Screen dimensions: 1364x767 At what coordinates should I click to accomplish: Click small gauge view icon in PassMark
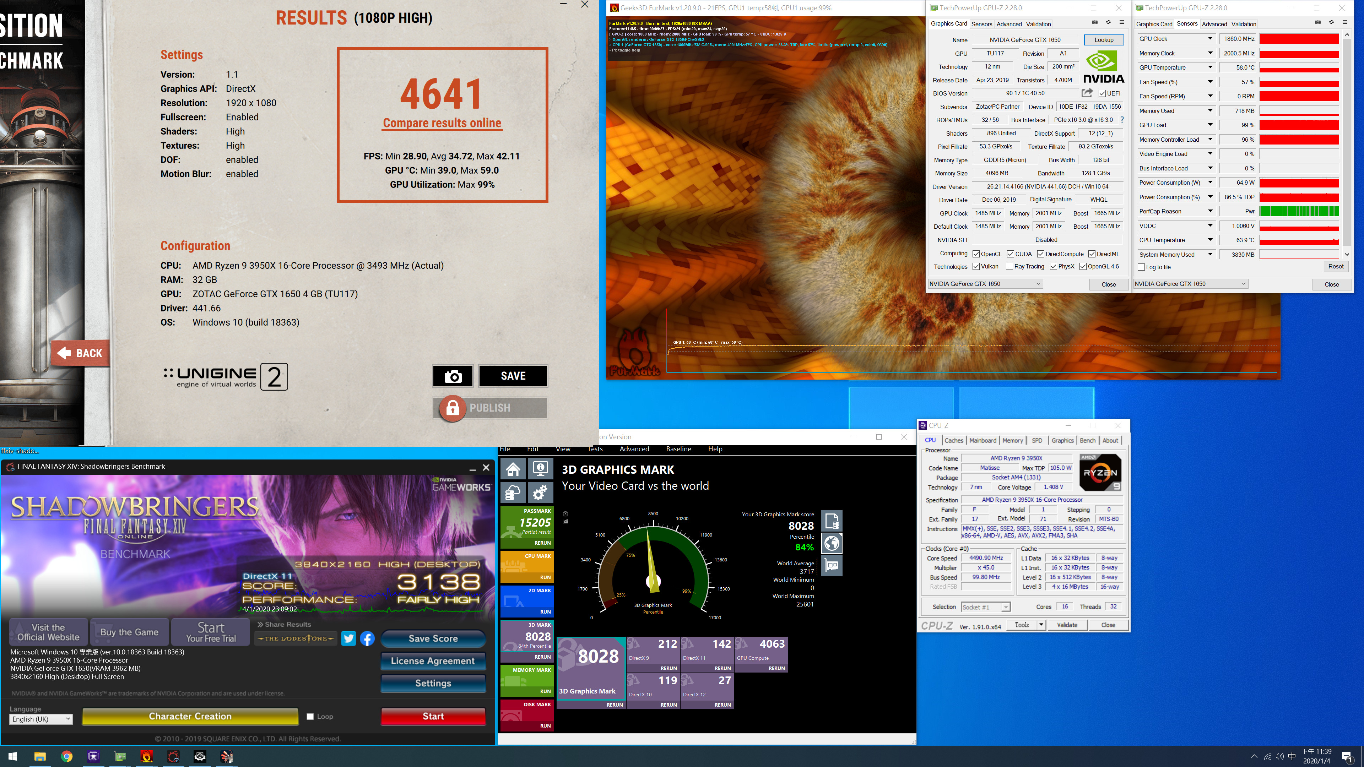[x=565, y=514]
